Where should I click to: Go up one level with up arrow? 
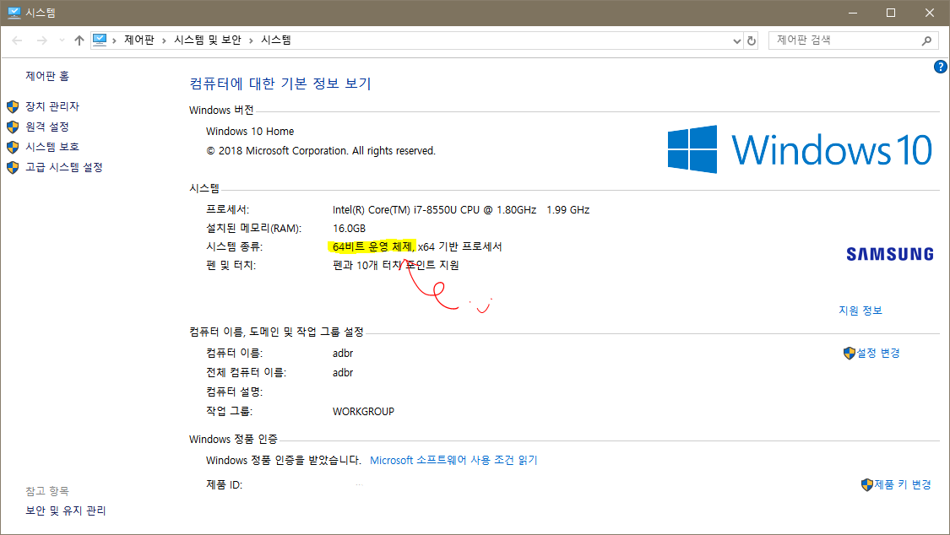[x=79, y=41]
